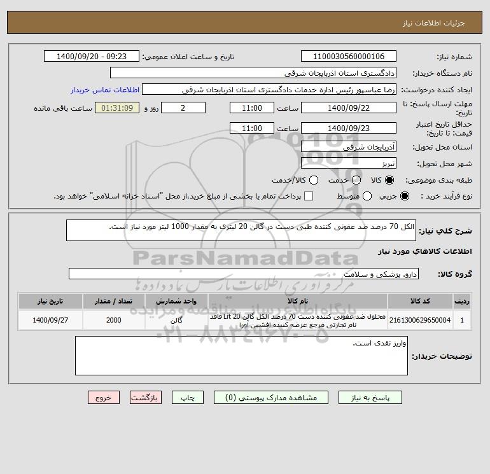Click the نام کالا column header
Viewport: 490px width, 474px height.
coord(298,301)
